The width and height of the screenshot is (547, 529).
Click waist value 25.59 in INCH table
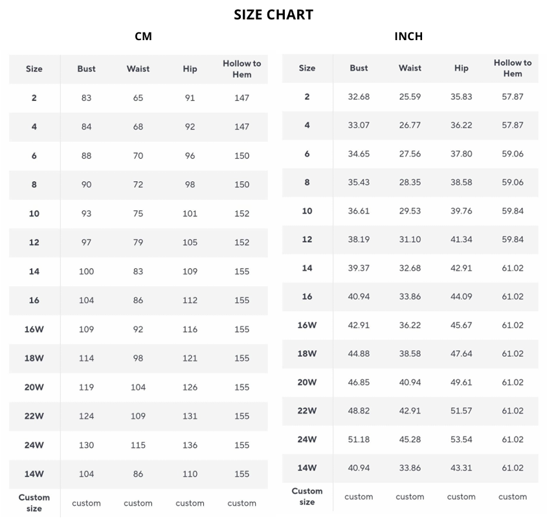410,96
